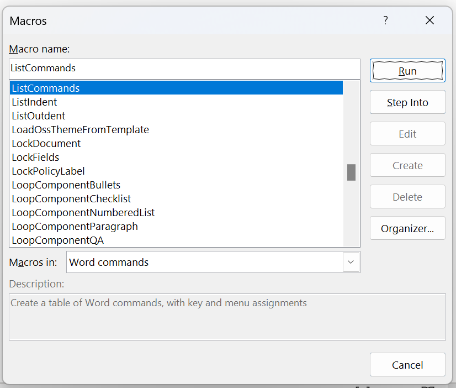Open the Organizer dialog
The image size is (456, 388).
tap(407, 228)
